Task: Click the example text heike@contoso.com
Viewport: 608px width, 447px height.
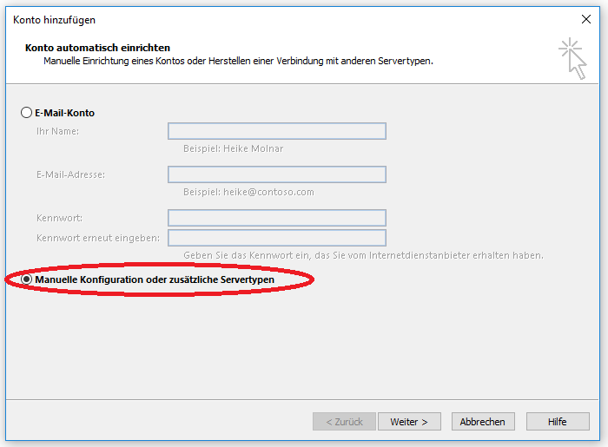Action: tap(268, 192)
